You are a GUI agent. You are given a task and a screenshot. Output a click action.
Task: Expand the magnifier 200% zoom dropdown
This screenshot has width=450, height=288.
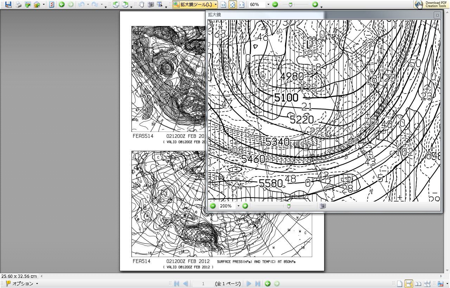click(238, 206)
